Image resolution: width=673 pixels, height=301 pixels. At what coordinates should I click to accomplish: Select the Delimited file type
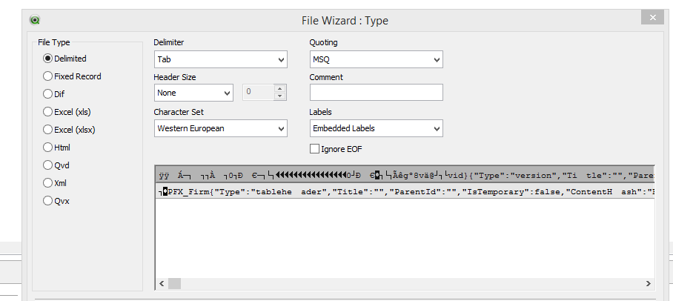(48, 59)
